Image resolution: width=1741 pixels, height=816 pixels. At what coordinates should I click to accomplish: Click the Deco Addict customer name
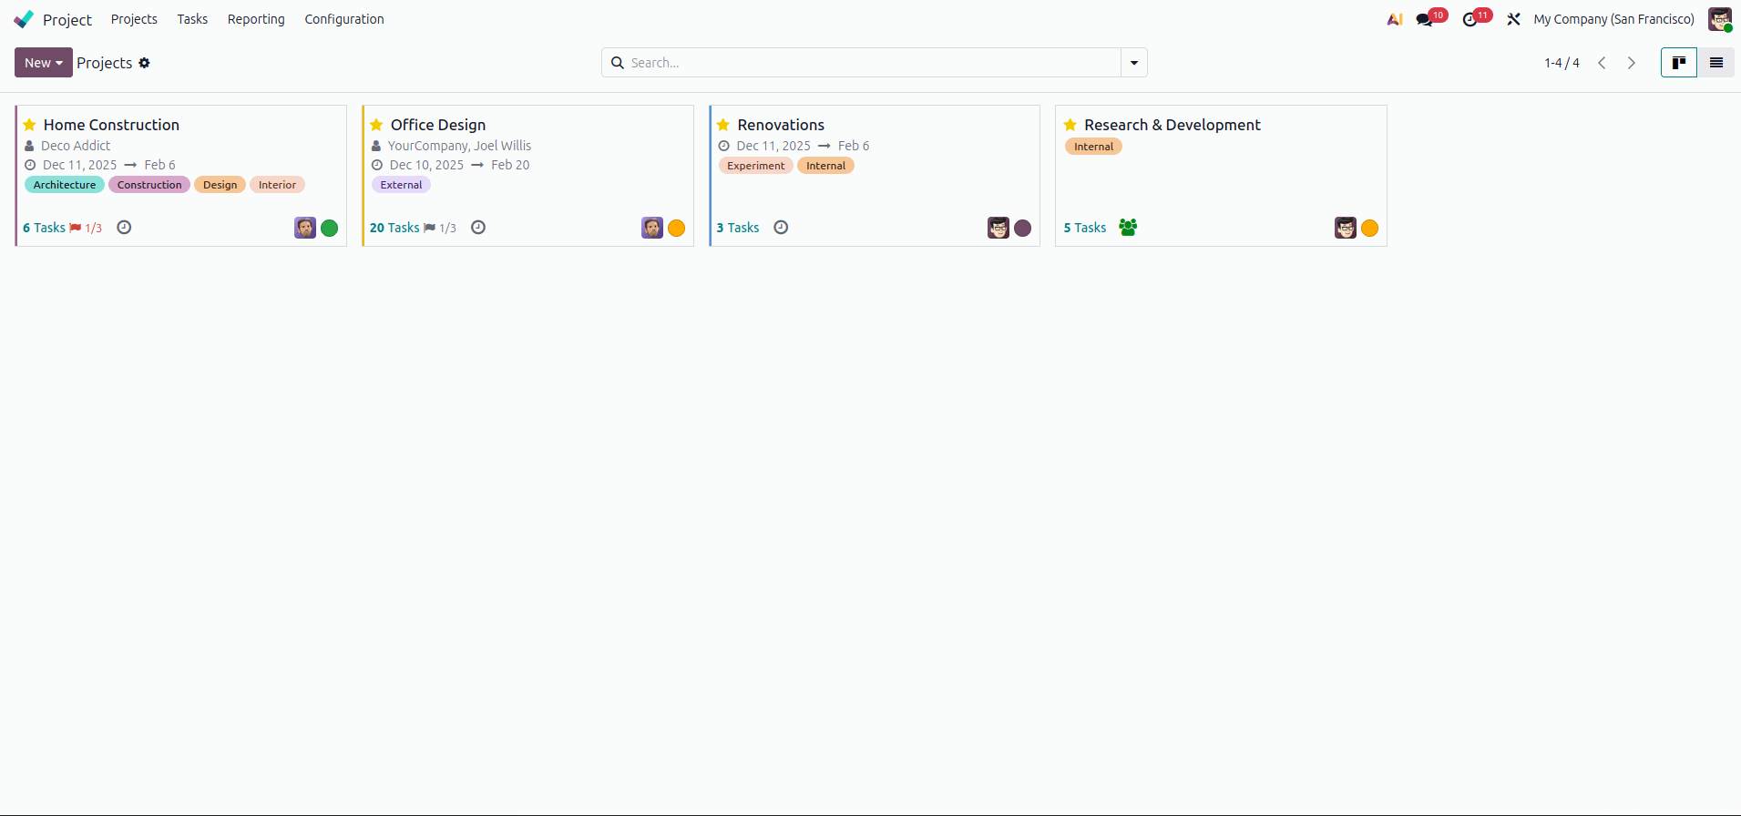tap(76, 146)
